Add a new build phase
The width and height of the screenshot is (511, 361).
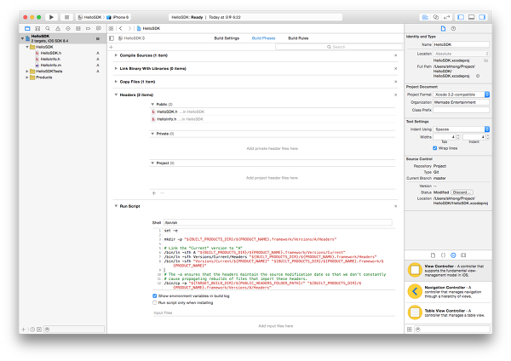click(111, 47)
